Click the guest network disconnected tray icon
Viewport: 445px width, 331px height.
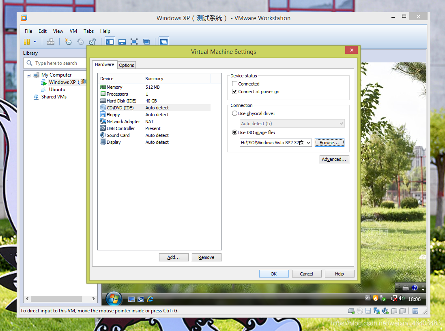(x=394, y=299)
